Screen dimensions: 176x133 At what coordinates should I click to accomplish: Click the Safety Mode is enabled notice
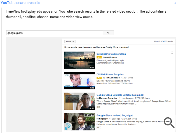tap(97, 47)
